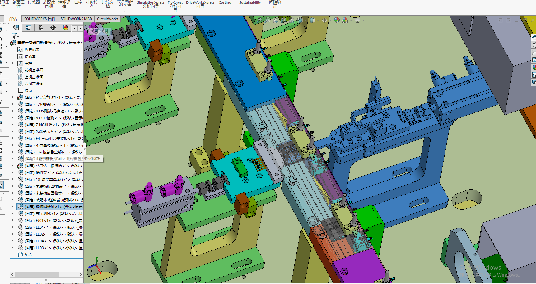The height and width of the screenshot is (284, 536).
Task: Click Previous View icon in view toolbar
Action: pos(276,20)
